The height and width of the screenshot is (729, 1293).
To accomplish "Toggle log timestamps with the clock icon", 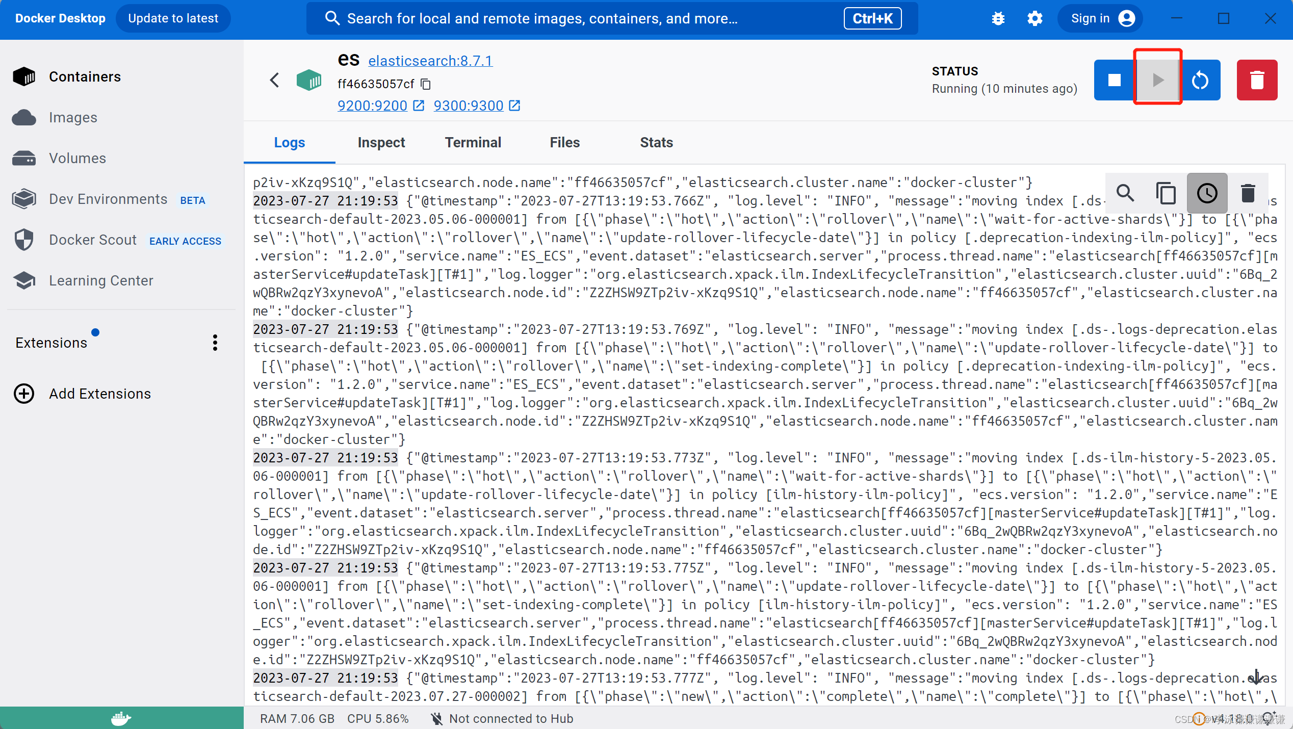I will [1206, 193].
